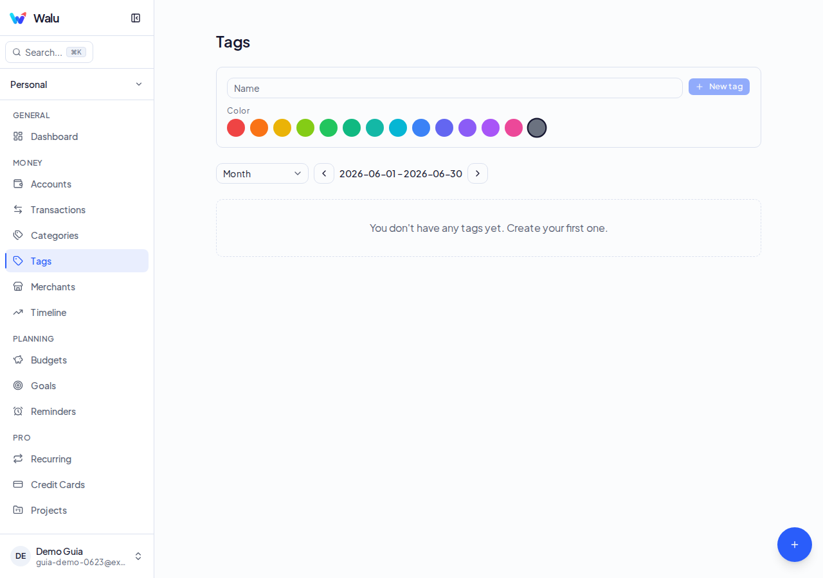Click the tag Name input field
Screen dimensions: 823x578
click(455, 88)
